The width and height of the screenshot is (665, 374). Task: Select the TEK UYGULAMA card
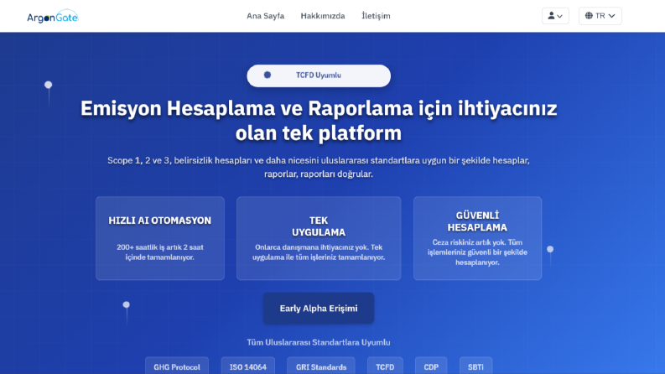click(319, 238)
